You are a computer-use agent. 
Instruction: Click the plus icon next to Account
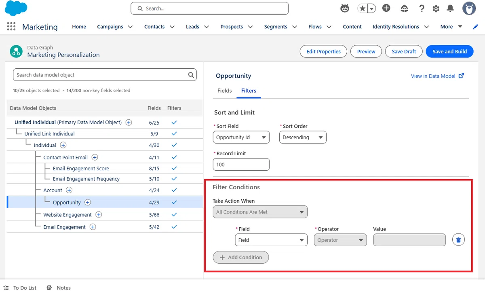coord(69,190)
